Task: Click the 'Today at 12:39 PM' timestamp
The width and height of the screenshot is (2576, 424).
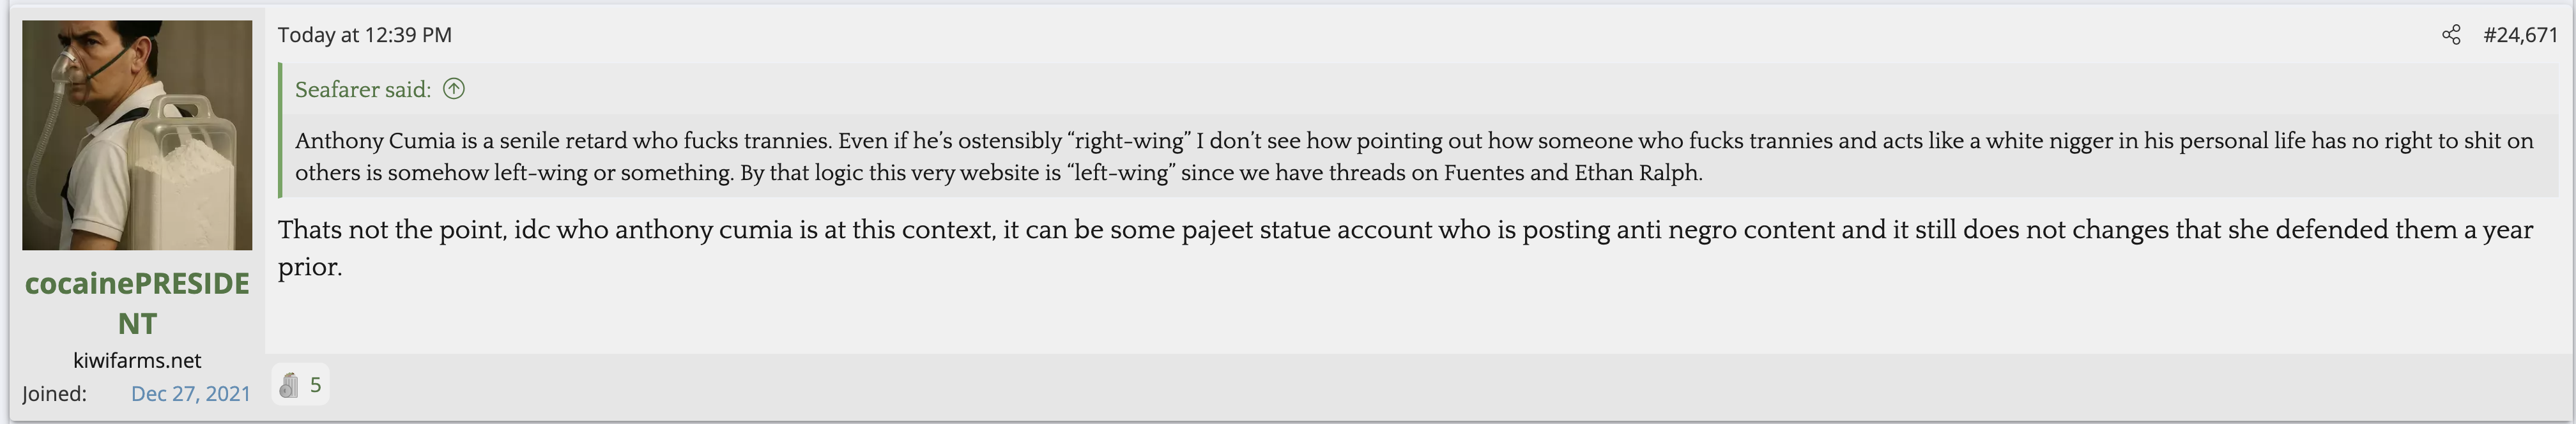Action: (x=365, y=35)
